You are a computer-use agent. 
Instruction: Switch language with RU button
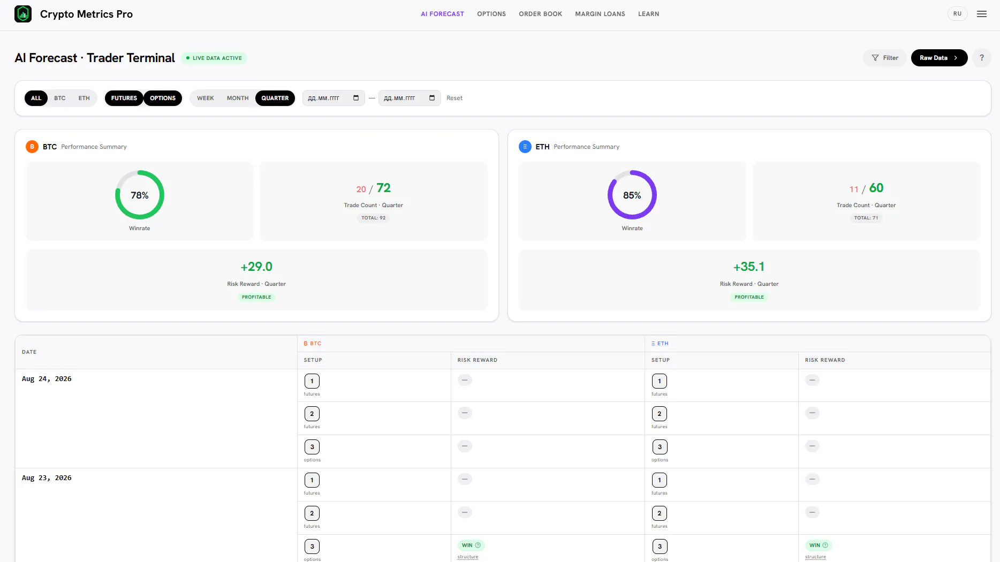(958, 14)
